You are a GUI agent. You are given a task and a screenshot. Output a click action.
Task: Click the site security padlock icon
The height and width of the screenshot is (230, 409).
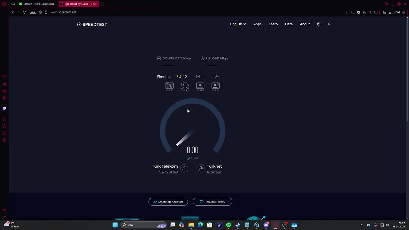(46, 12)
